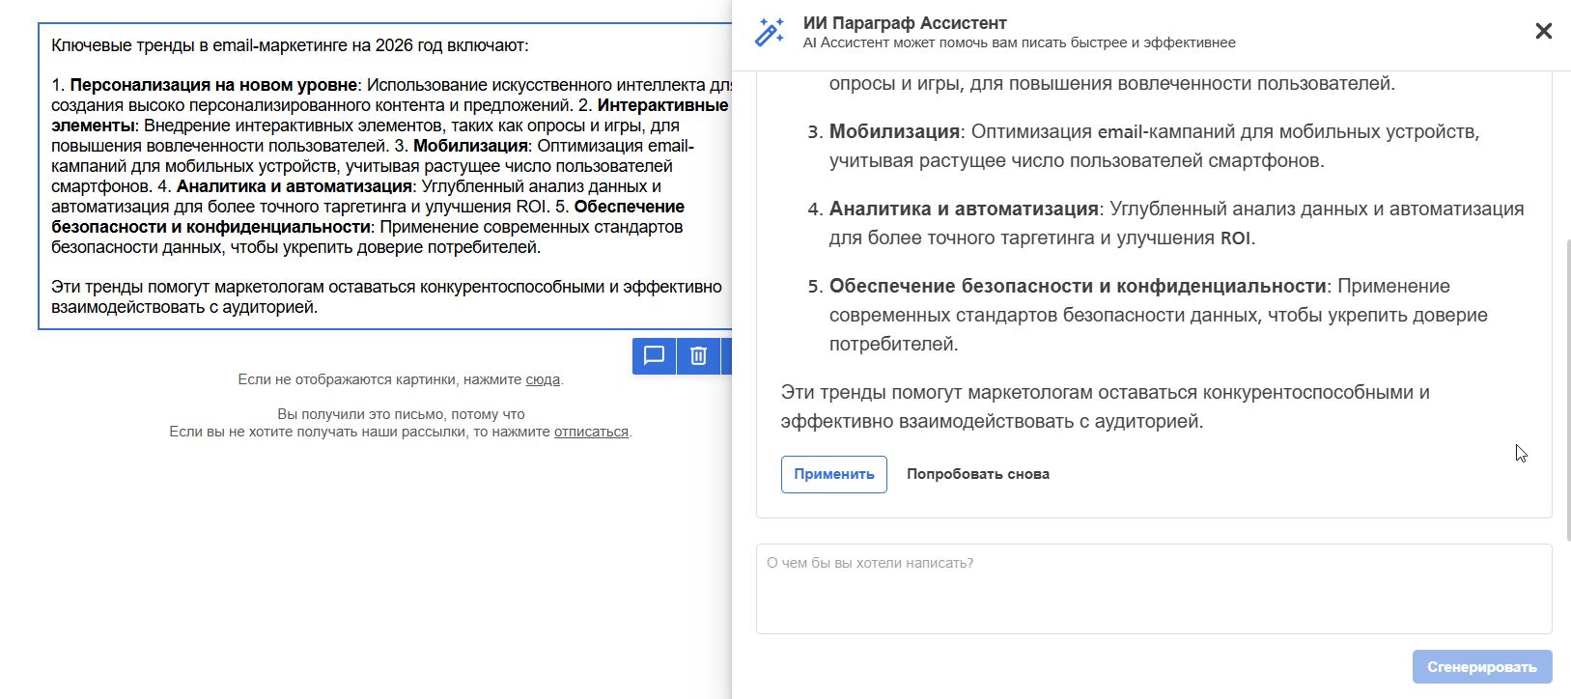This screenshot has height=699, width=1571.
Task: Click bold 'Персонализация на новом уровне' in editor
Action: 213,85
